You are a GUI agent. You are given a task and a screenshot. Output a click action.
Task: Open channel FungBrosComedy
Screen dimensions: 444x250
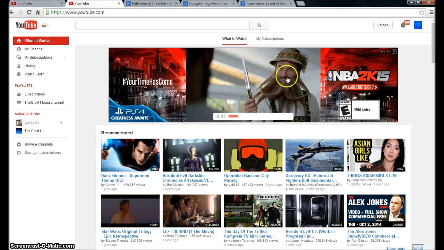364,180
